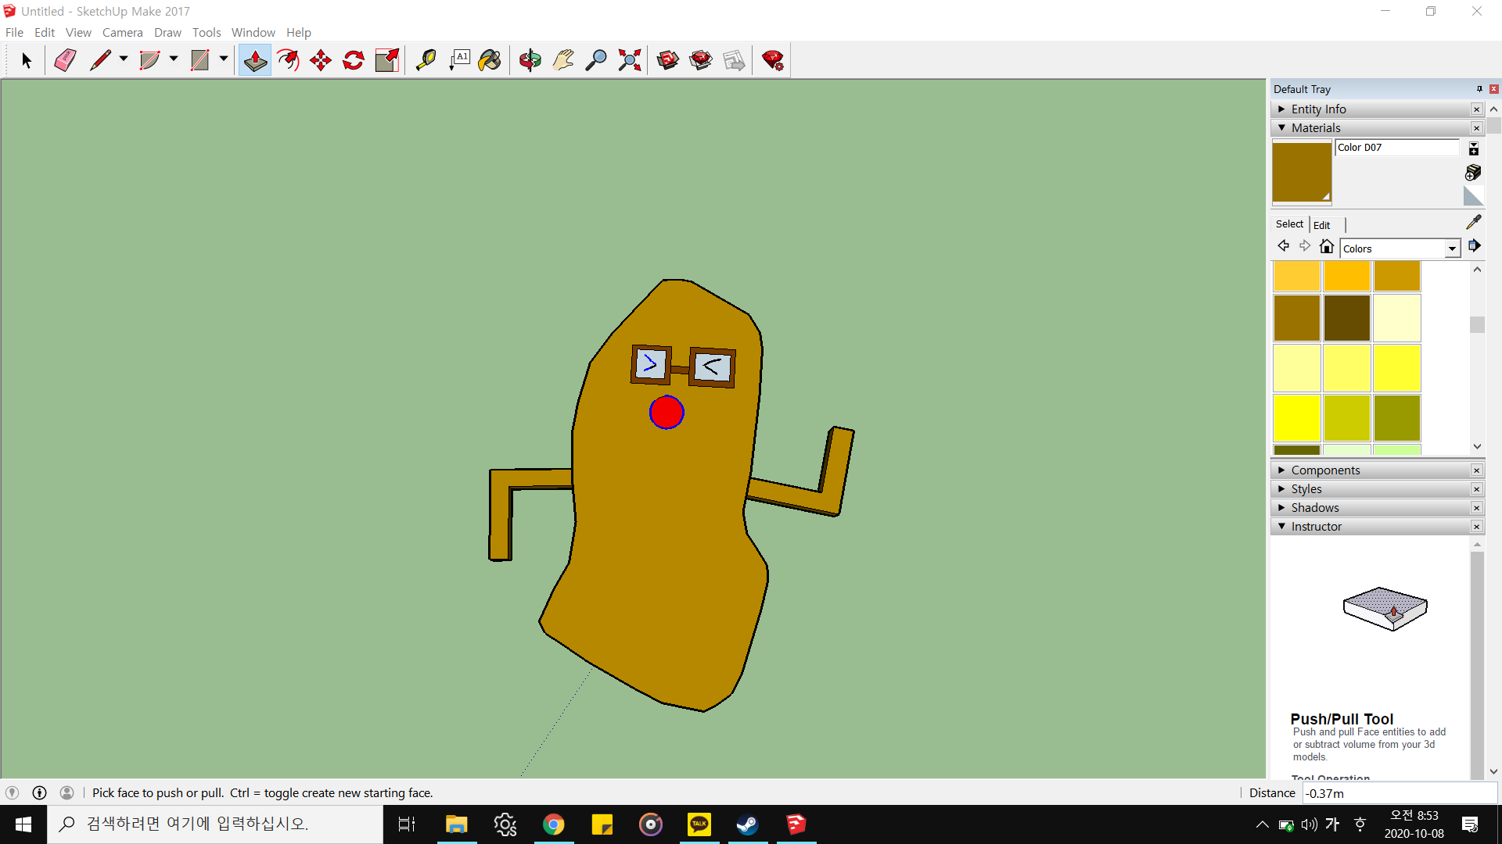Open the Camera menu
Image resolution: width=1502 pixels, height=844 pixels.
[x=123, y=32]
